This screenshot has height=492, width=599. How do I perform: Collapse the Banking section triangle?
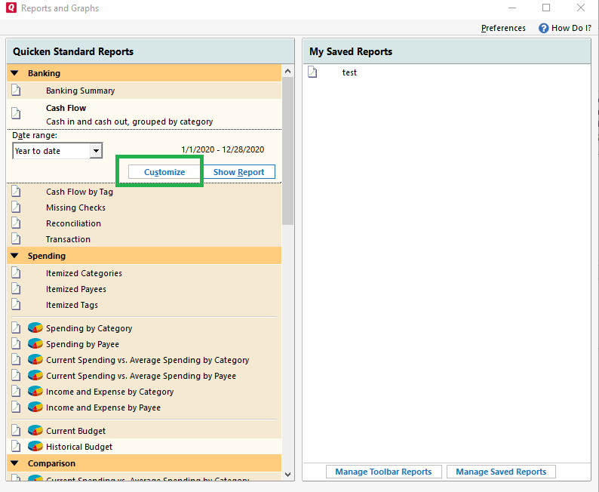click(14, 73)
